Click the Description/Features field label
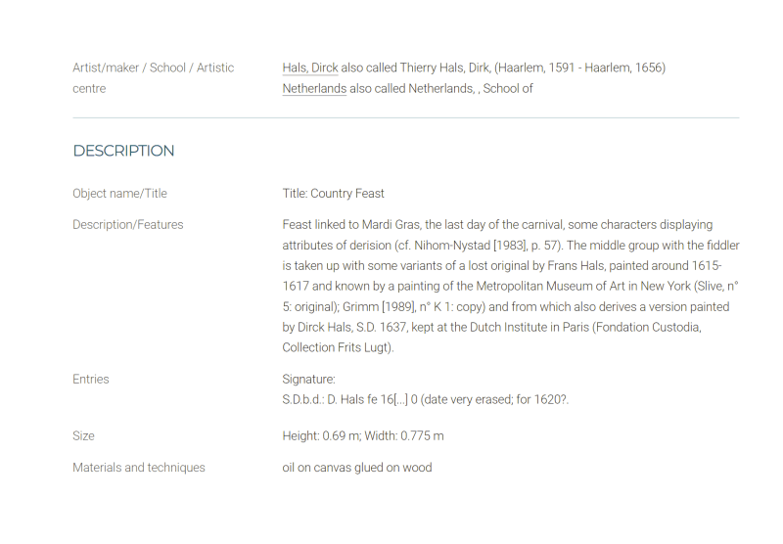 click(128, 225)
